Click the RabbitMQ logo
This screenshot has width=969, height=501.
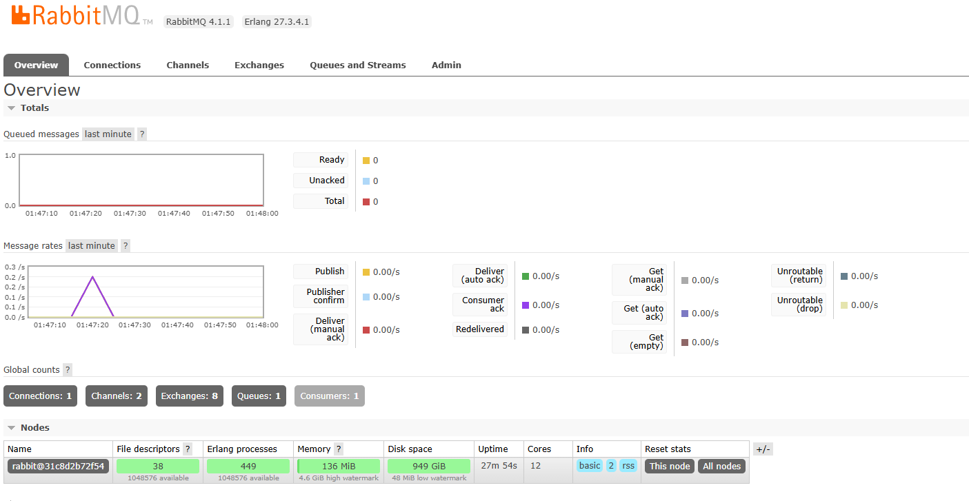click(81, 15)
